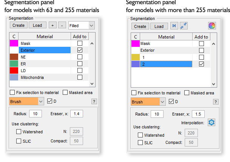Click the red LD color swatch
The width and height of the screenshot is (230, 162).
pos(14,71)
